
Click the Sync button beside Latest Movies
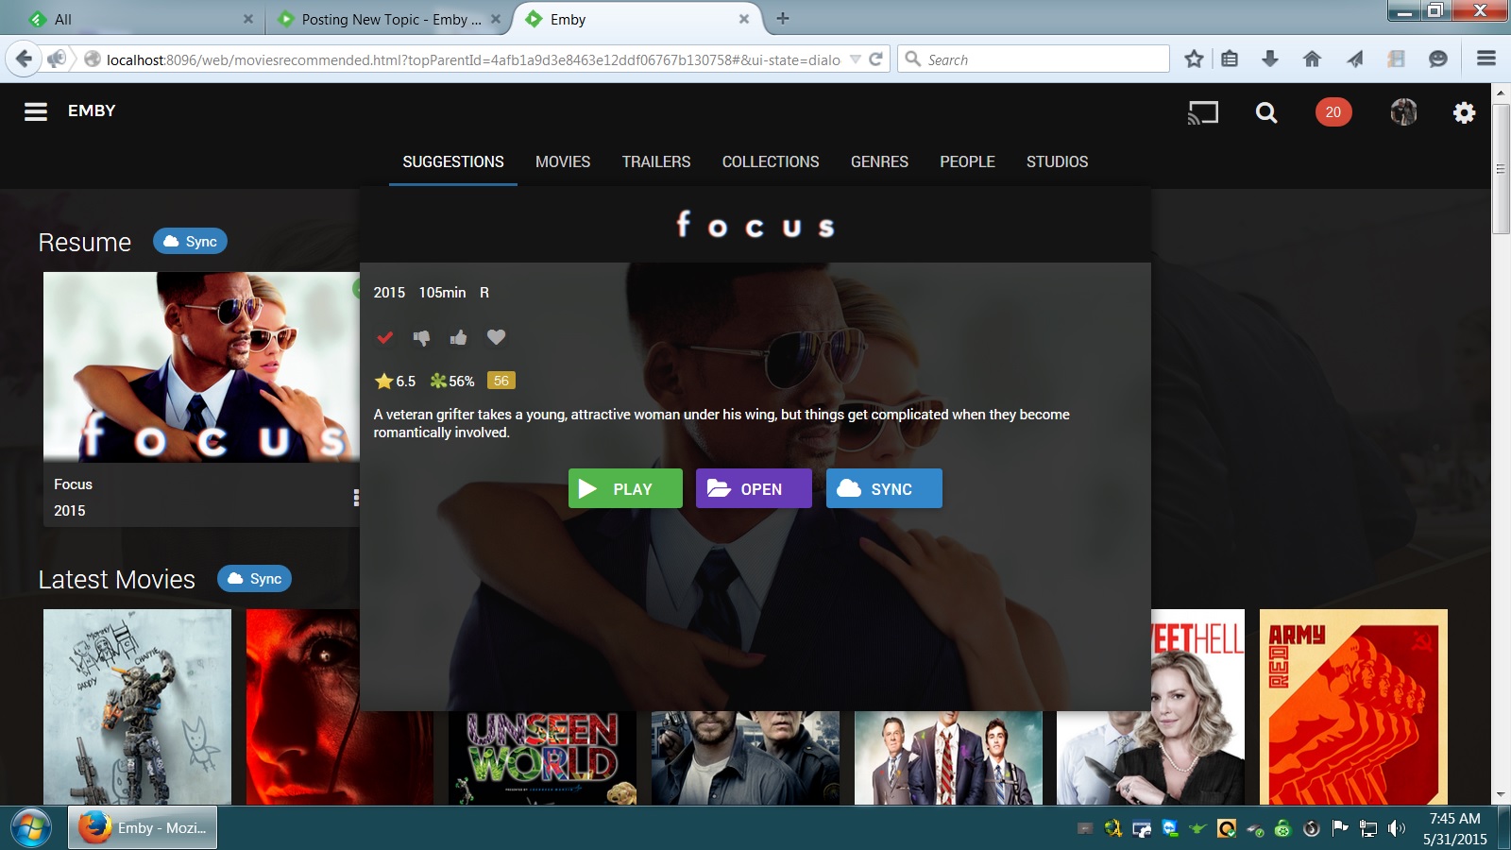point(254,579)
